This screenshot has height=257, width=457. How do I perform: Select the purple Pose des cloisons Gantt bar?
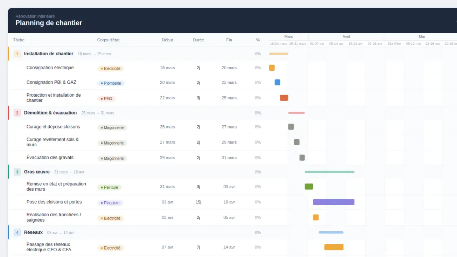(x=334, y=202)
